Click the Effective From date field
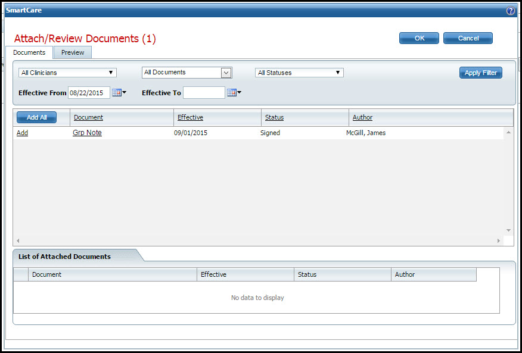The image size is (522, 353). click(x=89, y=93)
